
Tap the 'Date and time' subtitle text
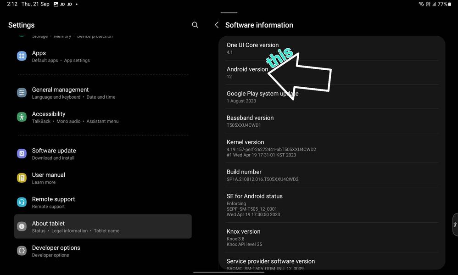click(101, 97)
